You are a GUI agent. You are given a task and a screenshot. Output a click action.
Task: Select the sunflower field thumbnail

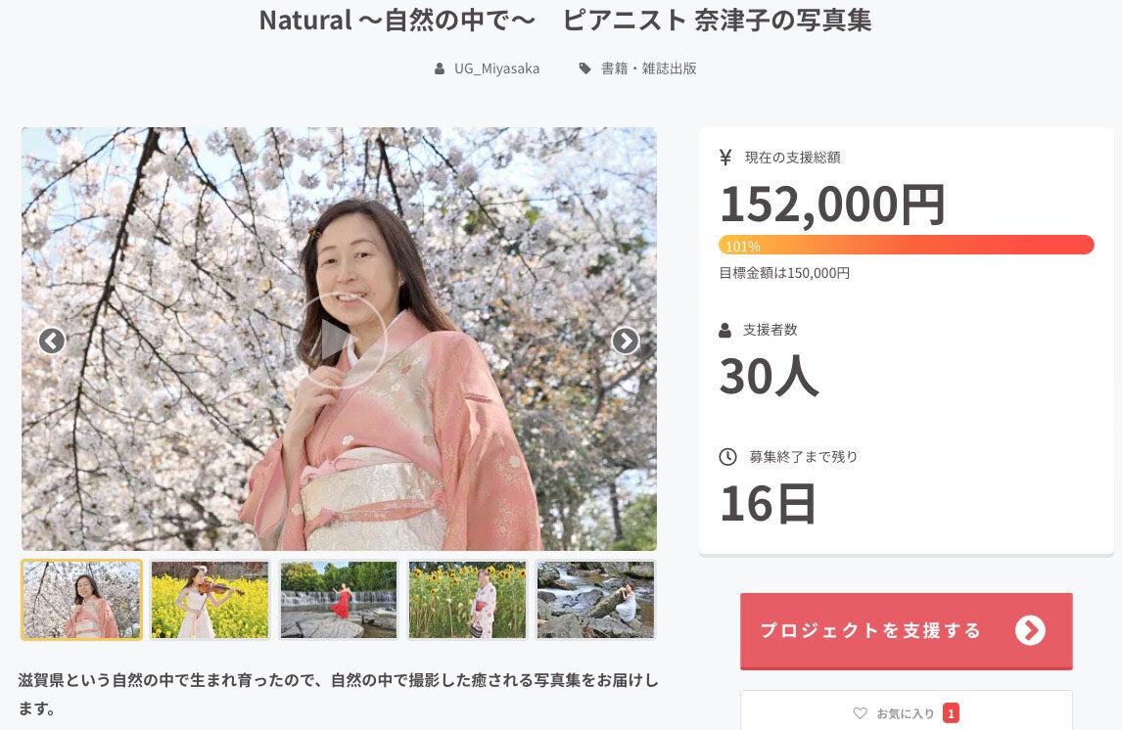[x=467, y=599]
